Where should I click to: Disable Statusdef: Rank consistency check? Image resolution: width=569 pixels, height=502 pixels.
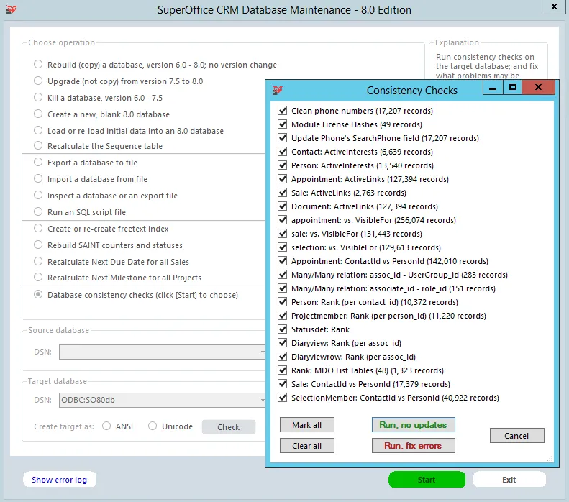tap(283, 329)
